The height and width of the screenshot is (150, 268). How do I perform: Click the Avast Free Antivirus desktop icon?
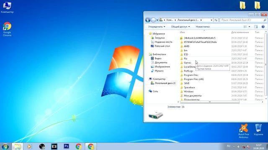[244, 131]
